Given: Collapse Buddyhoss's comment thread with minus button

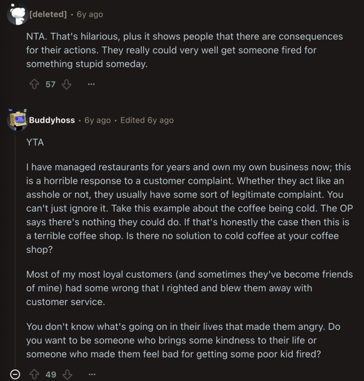Looking at the screenshot, I should click(16, 374).
